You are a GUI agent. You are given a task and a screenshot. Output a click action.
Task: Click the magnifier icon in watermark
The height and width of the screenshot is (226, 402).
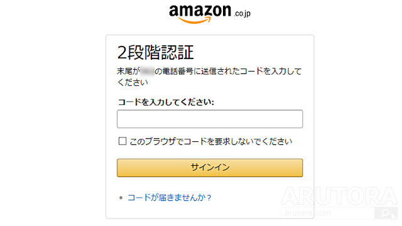coord(386,213)
